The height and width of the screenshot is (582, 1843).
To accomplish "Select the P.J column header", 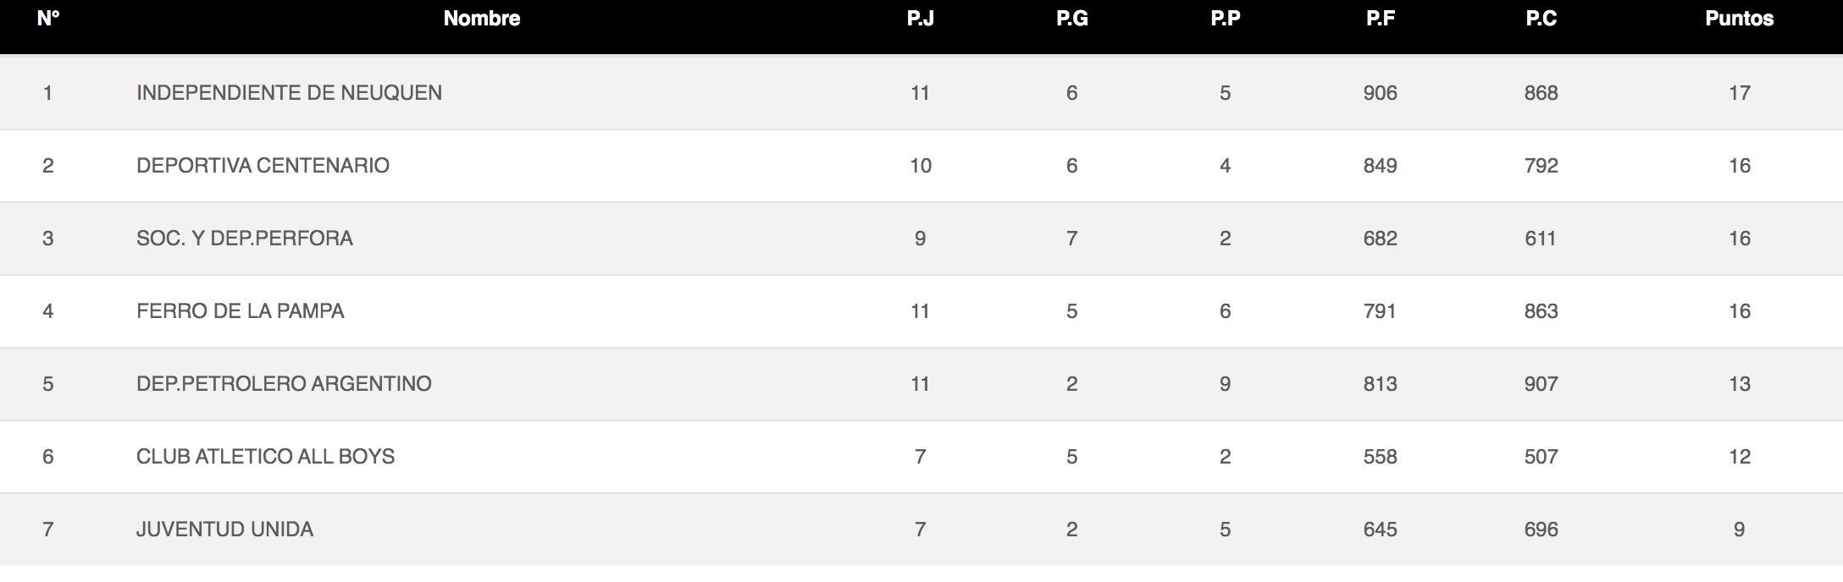I will [920, 19].
